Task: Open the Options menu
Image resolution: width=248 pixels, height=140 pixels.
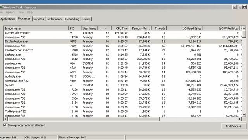Action: tap(10, 12)
